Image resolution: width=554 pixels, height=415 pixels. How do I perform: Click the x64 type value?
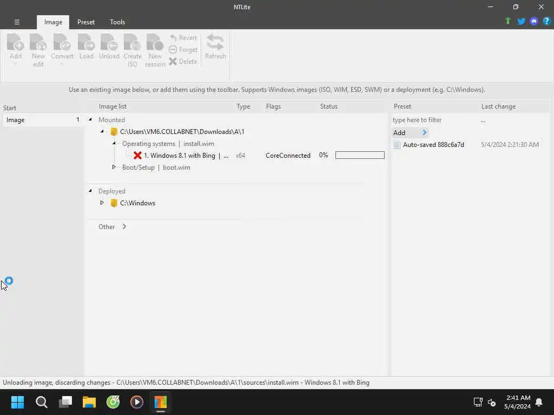[x=240, y=155]
